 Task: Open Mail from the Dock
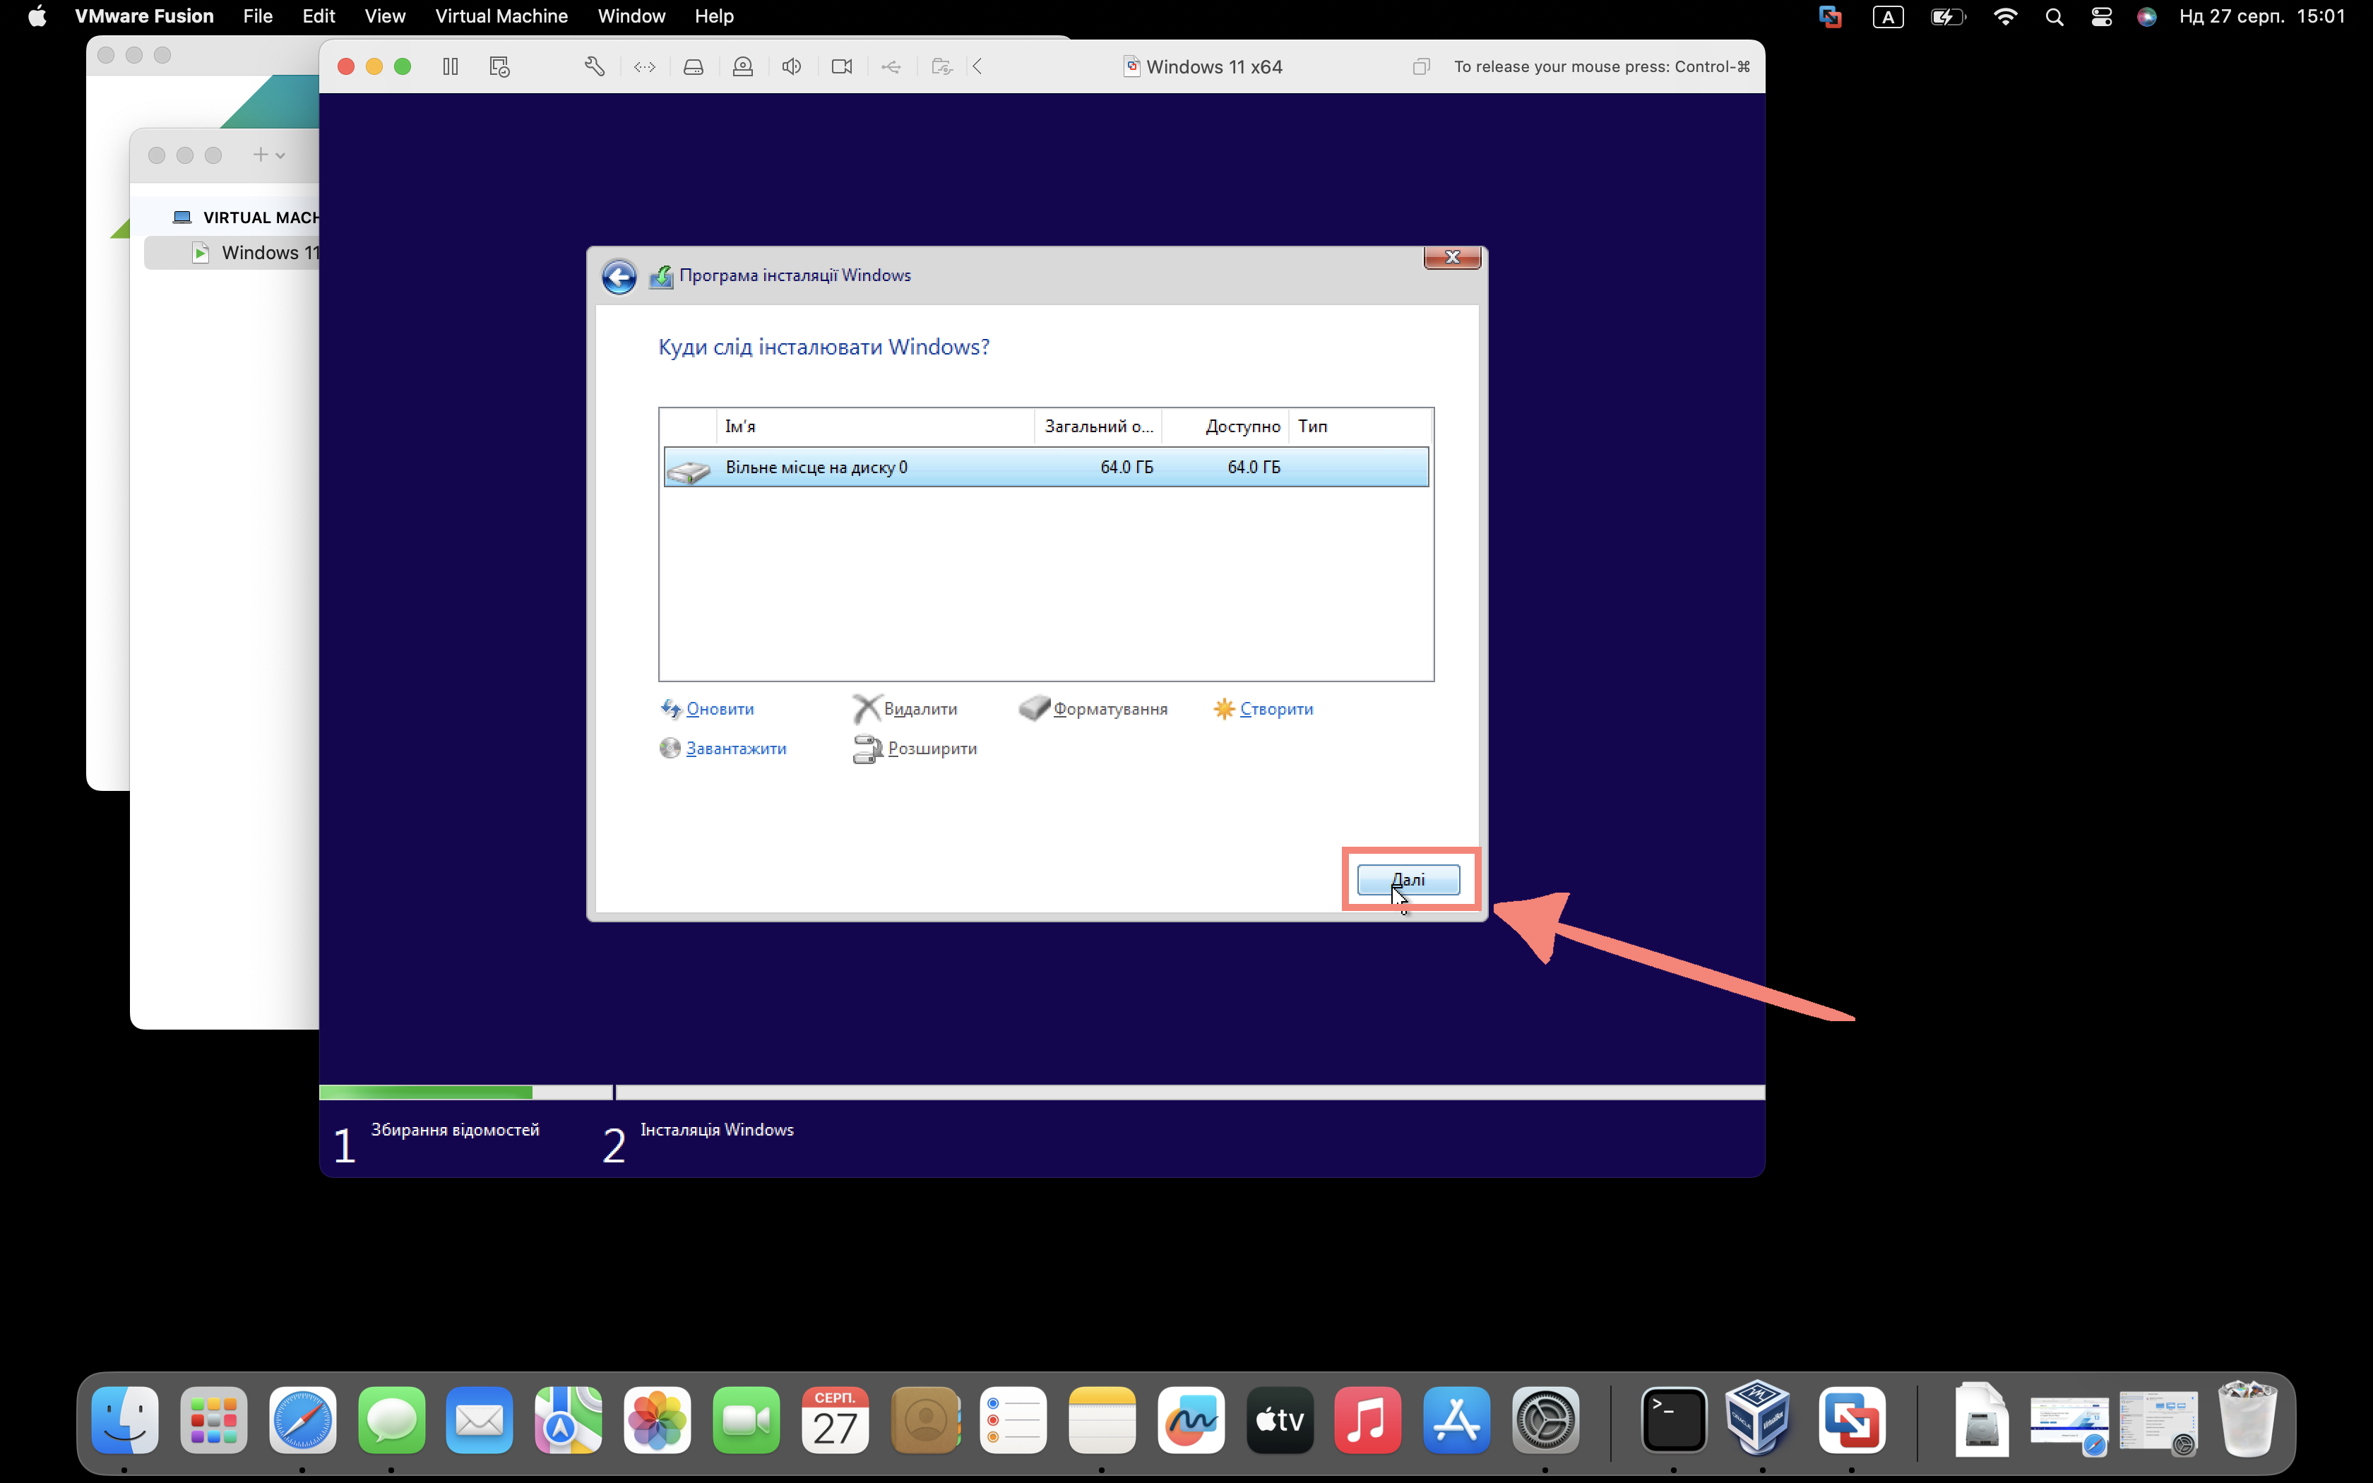pos(480,1419)
